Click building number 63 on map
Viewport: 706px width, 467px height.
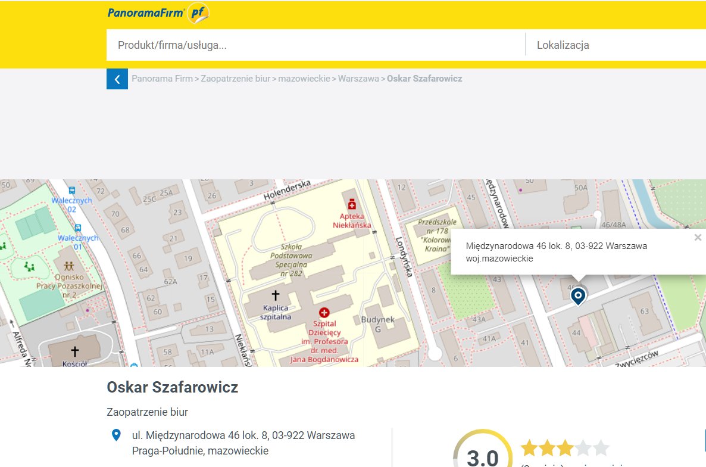pos(644,311)
